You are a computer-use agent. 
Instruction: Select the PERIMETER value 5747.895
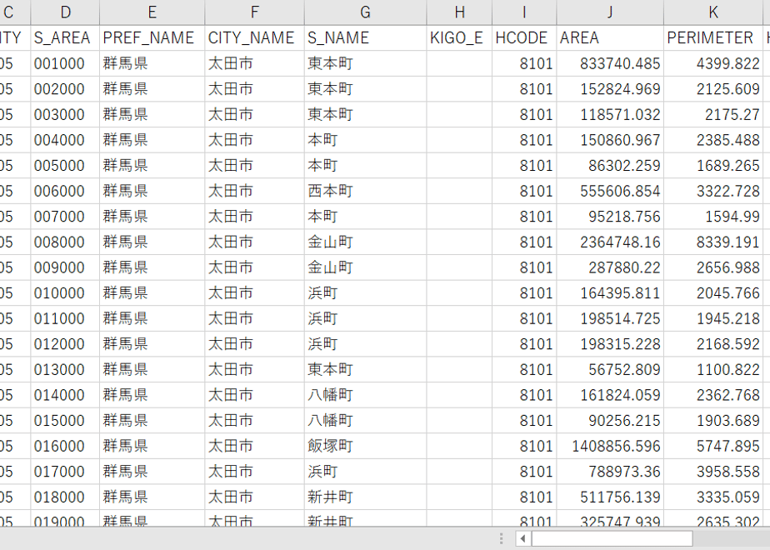713,446
